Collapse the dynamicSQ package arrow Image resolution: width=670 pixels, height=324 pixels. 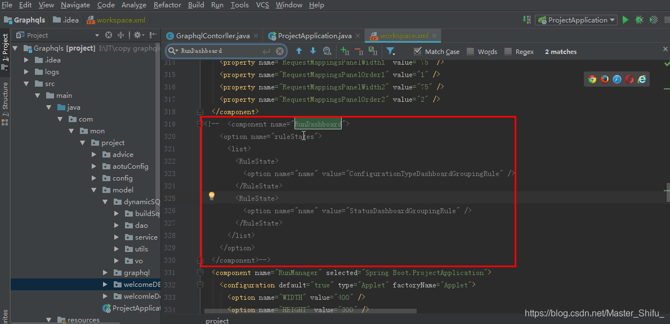click(105, 202)
